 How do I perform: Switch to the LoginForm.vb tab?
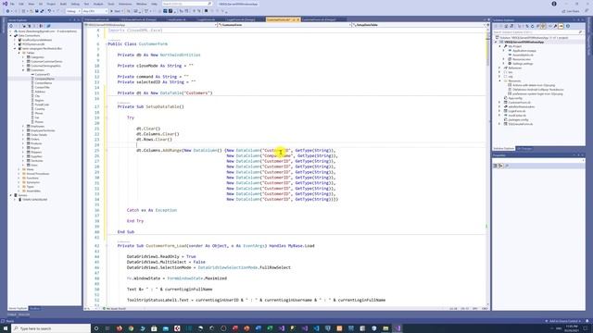206,19
